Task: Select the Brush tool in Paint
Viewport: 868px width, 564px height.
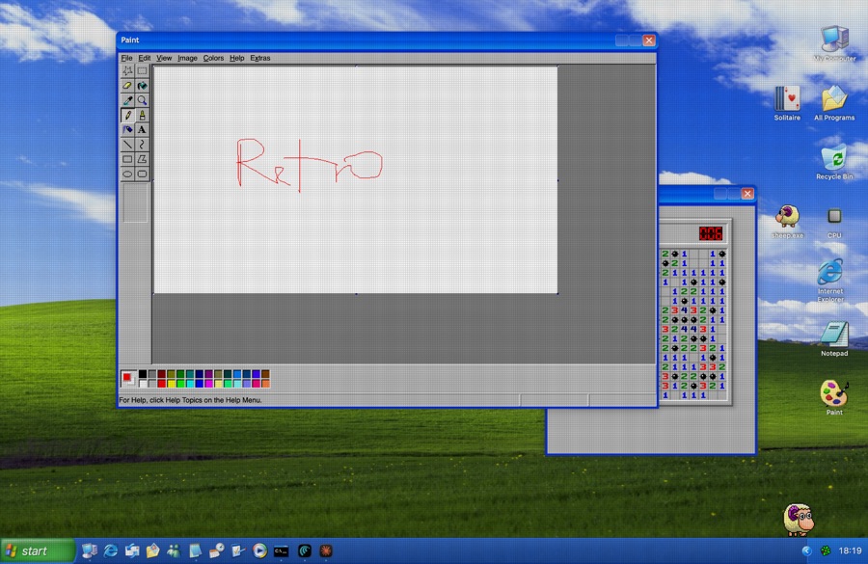Action: 143,115
